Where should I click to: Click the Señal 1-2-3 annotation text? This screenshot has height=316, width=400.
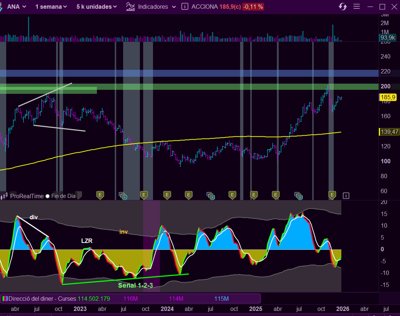[135, 285]
